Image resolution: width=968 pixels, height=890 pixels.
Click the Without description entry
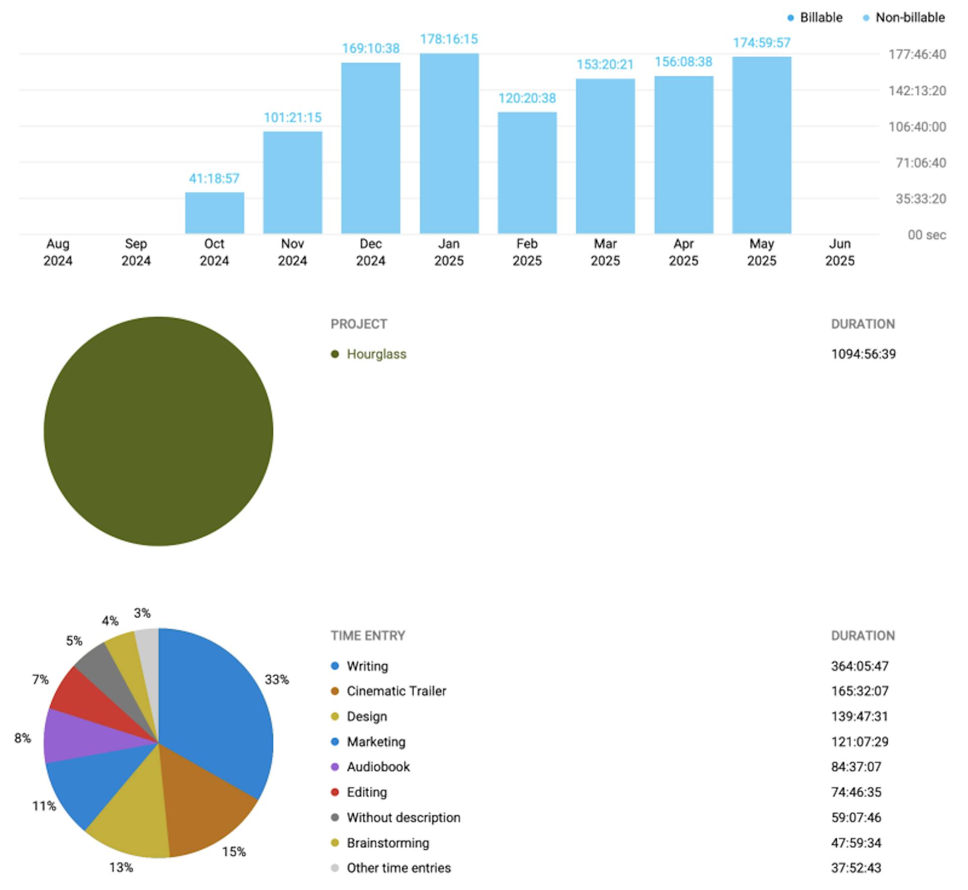pyautogui.click(x=403, y=817)
